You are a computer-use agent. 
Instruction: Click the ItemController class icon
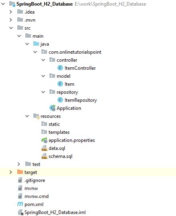point(60,68)
